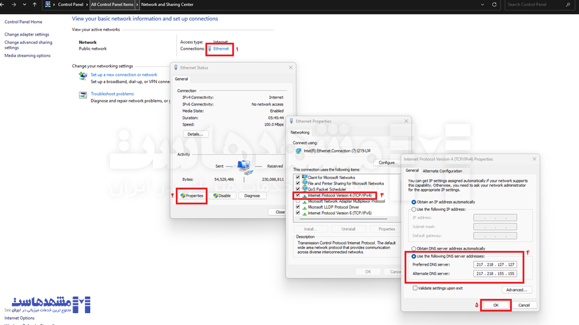Viewport: 579px width, 325px height.
Task: Open Change advanced sharing settings link
Action: 29,45
